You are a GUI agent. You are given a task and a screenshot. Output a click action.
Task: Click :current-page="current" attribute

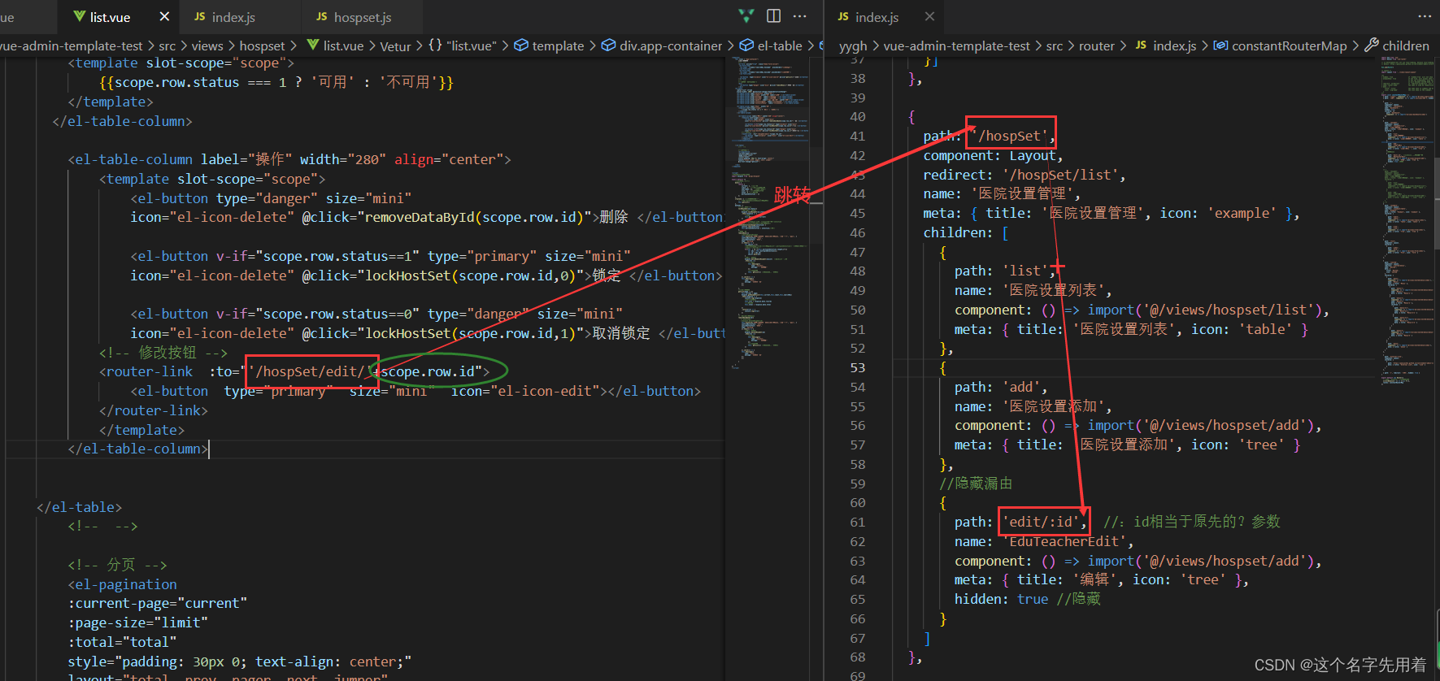[157, 603]
